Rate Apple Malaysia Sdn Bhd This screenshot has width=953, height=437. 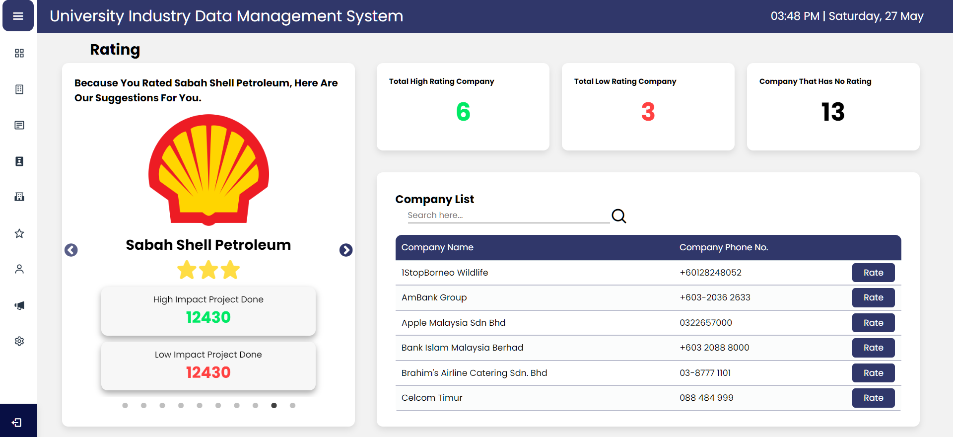(873, 323)
